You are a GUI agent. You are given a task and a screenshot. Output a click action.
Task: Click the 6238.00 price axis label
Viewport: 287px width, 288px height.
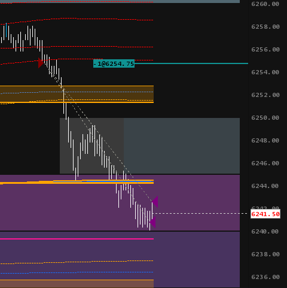click(x=265, y=254)
